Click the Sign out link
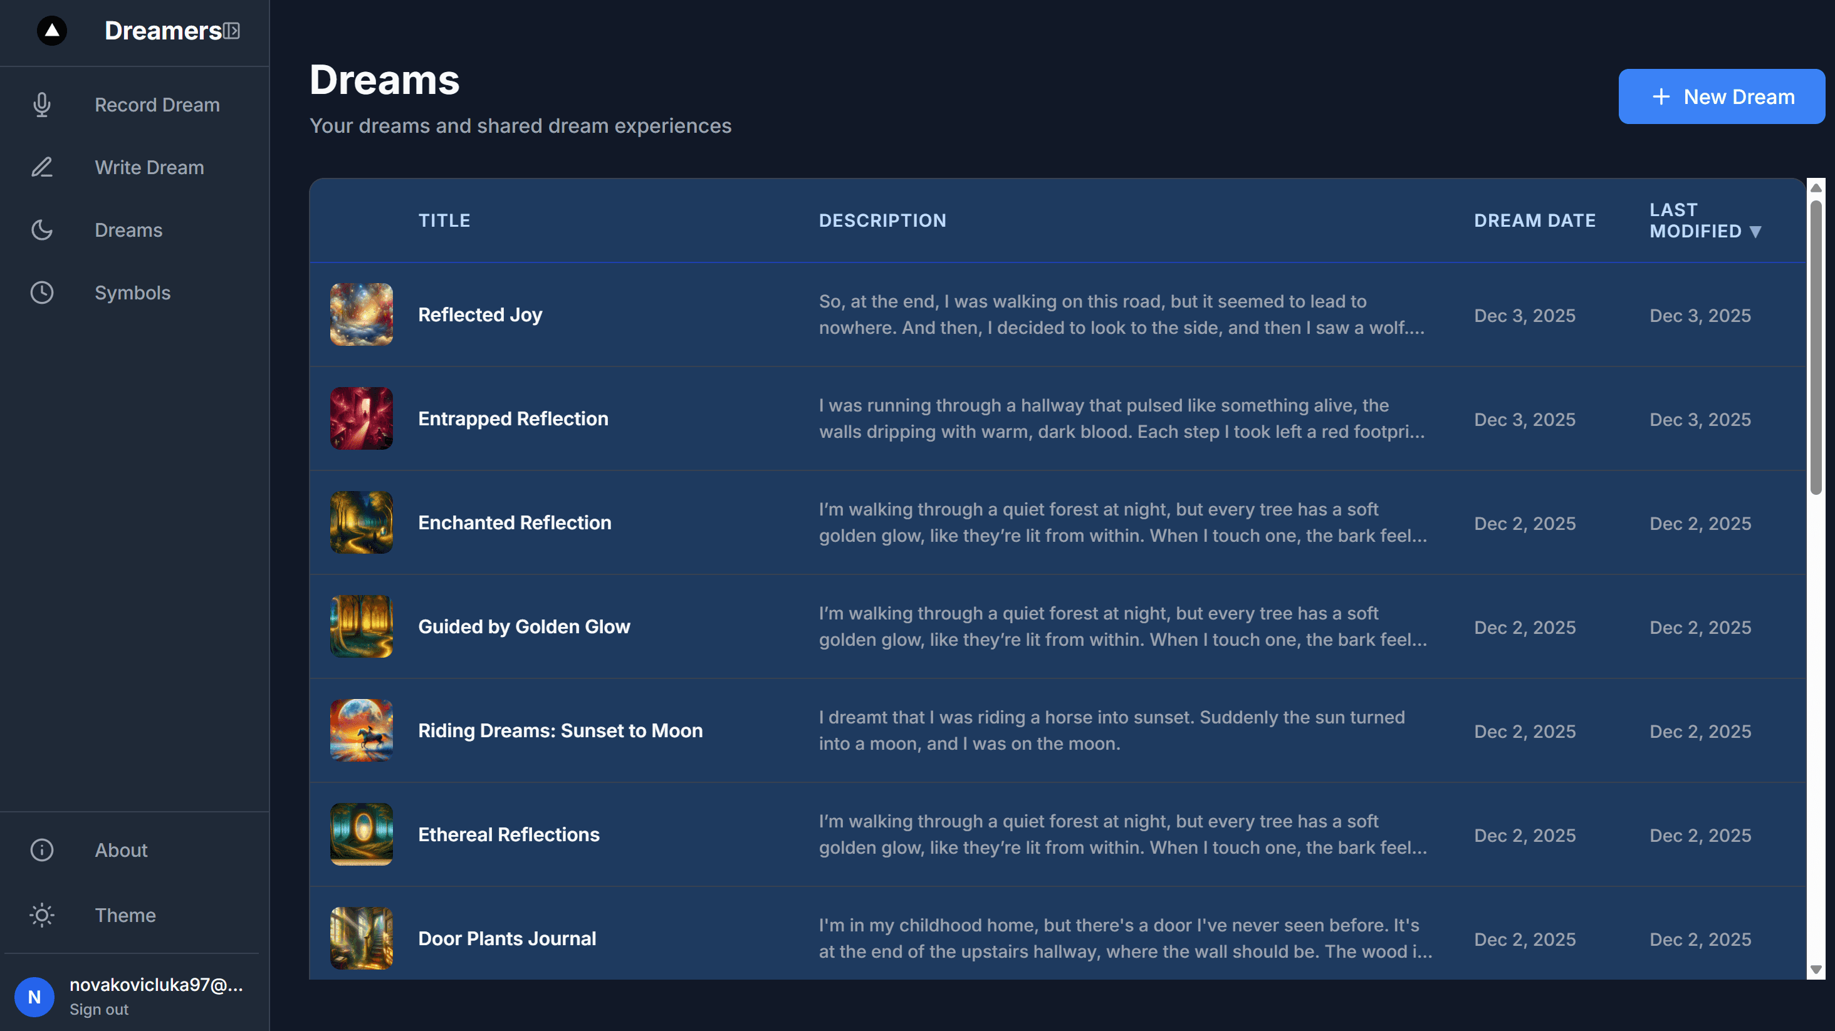 (99, 1009)
